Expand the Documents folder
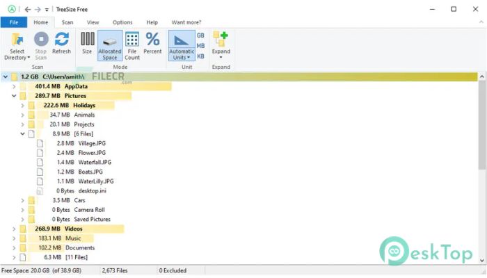Image resolution: width=487 pixels, height=278 pixels. [x=14, y=248]
